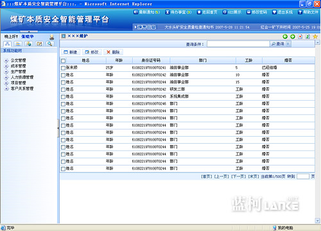Viewport: 321px width, 231px height.
Task: Sort by the 部门 column header
Action: coord(203,60)
